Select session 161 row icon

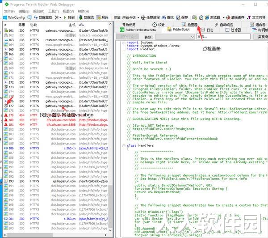click(x=6, y=30)
